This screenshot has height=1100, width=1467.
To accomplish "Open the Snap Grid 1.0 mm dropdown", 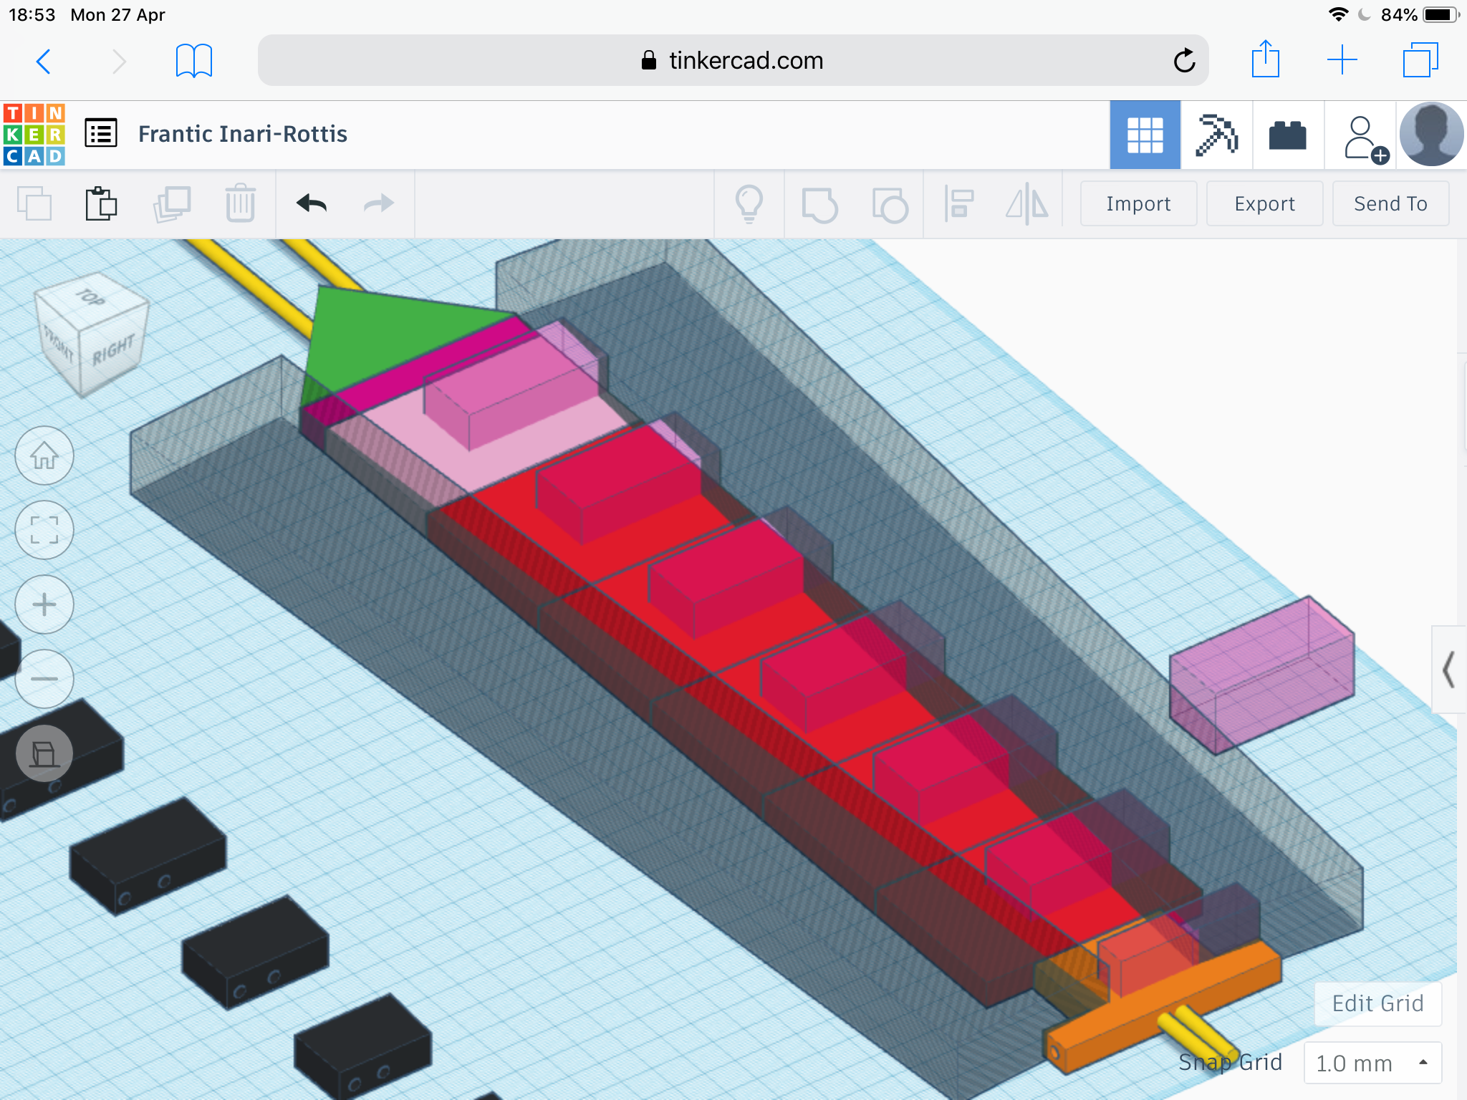I will [1372, 1063].
